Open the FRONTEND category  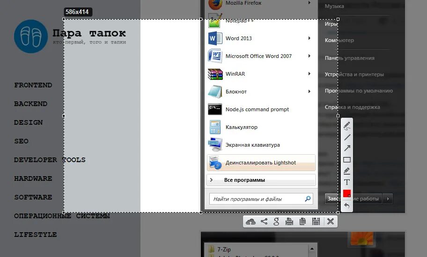[x=33, y=85]
